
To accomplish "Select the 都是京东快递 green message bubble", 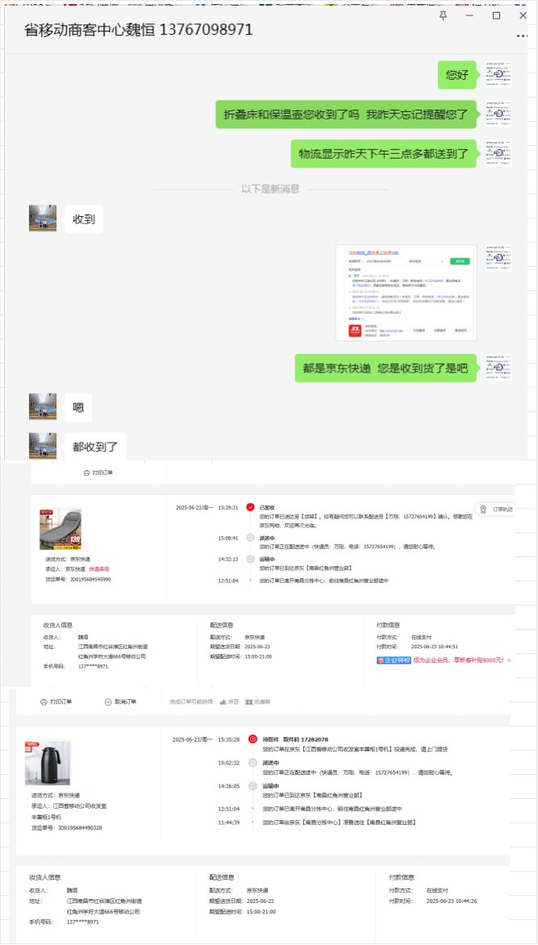I will click(386, 368).
